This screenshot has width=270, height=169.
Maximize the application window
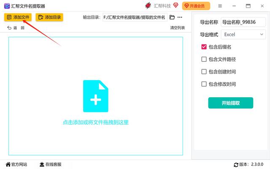(248, 6)
